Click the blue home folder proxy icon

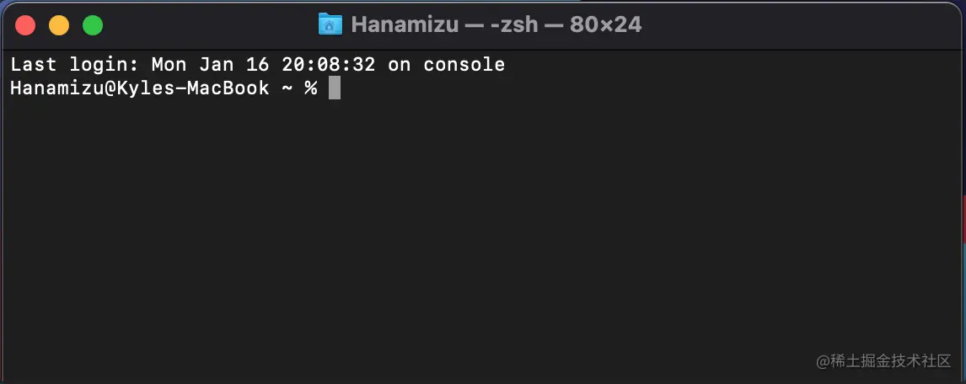coord(330,24)
